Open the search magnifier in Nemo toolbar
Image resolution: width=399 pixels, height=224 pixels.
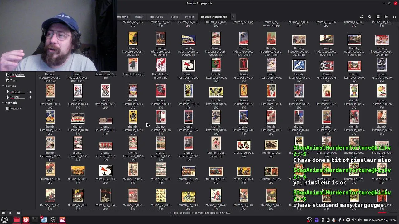click(370, 17)
